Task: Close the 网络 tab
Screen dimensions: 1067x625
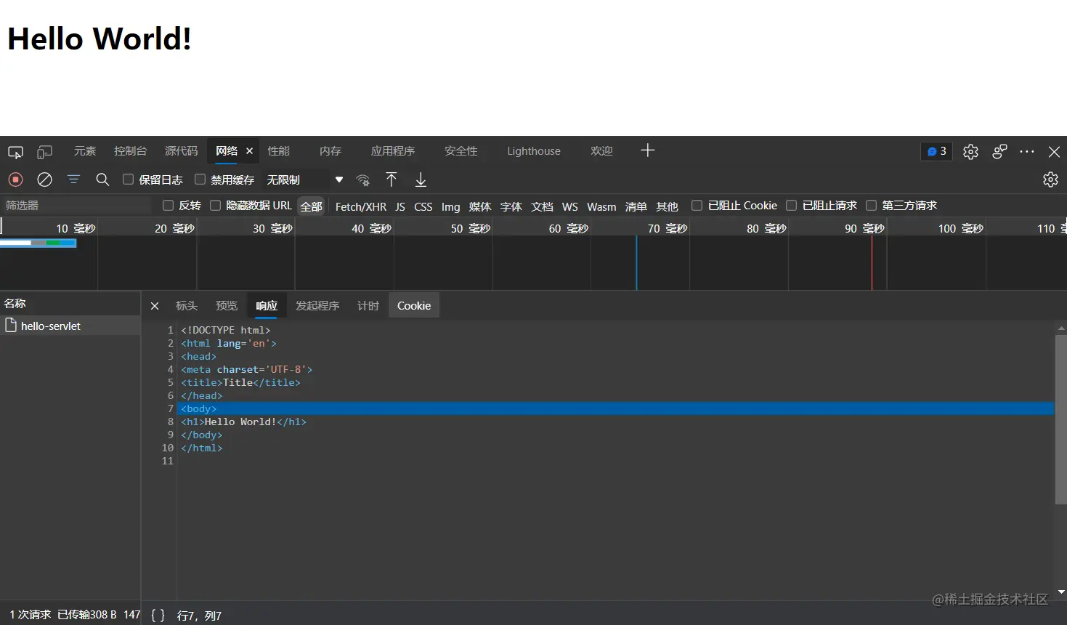Action: point(249,151)
